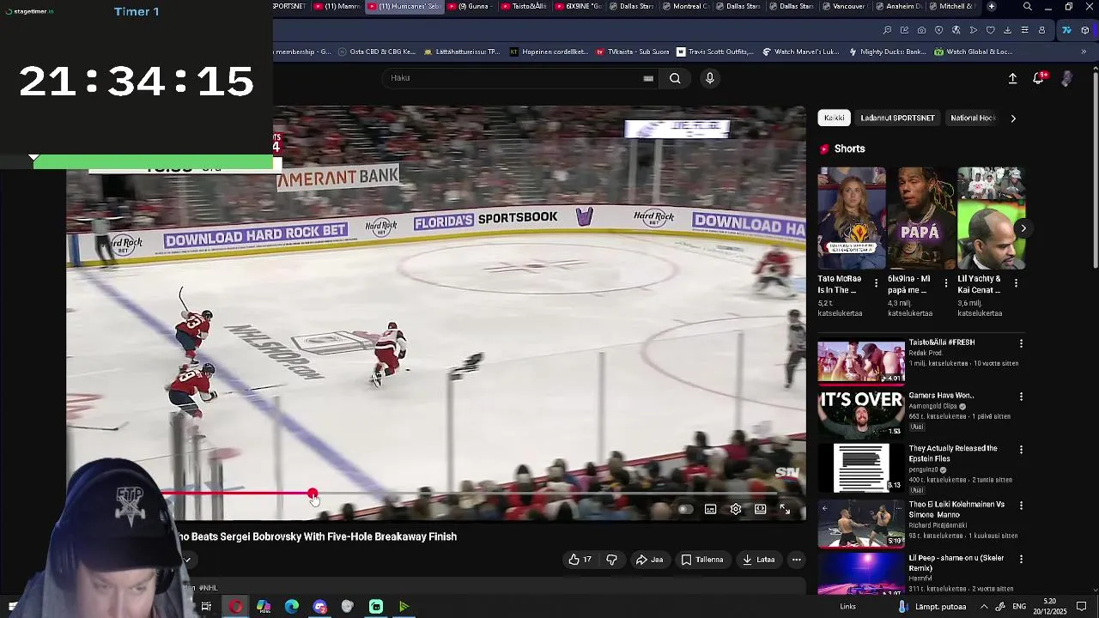This screenshot has width=1099, height=618.
Task: Switch to the Mitchell & browser tab
Action: coord(956,7)
